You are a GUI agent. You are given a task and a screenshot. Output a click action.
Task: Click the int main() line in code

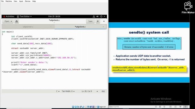coord(8,32)
